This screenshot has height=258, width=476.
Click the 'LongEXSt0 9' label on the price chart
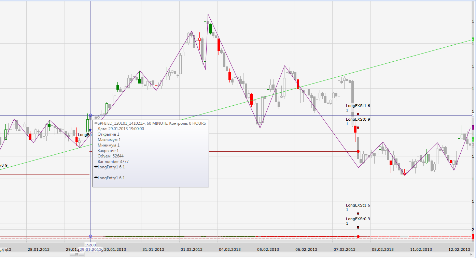pos(358,120)
